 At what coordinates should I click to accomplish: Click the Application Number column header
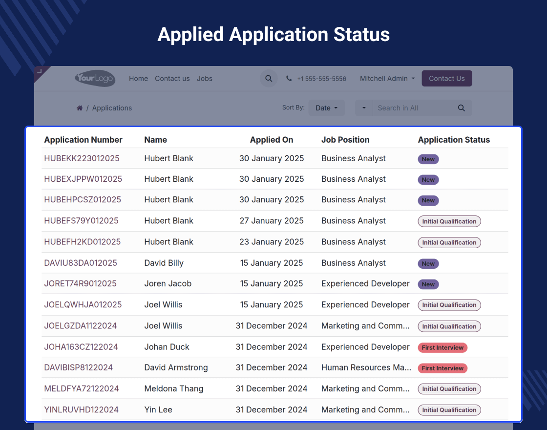point(83,140)
